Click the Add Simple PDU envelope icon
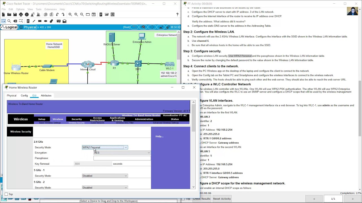Image resolution: width=362 pixels, height=203 pixels. tap(59, 21)
